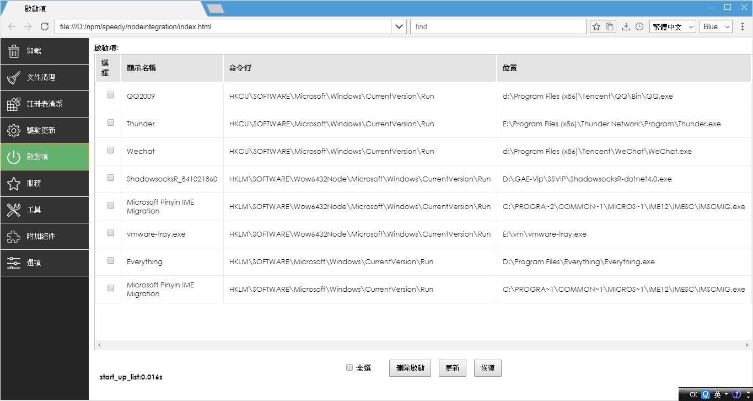Click the forward navigation arrow
This screenshot has height=401, width=753.
coord(28,26)
